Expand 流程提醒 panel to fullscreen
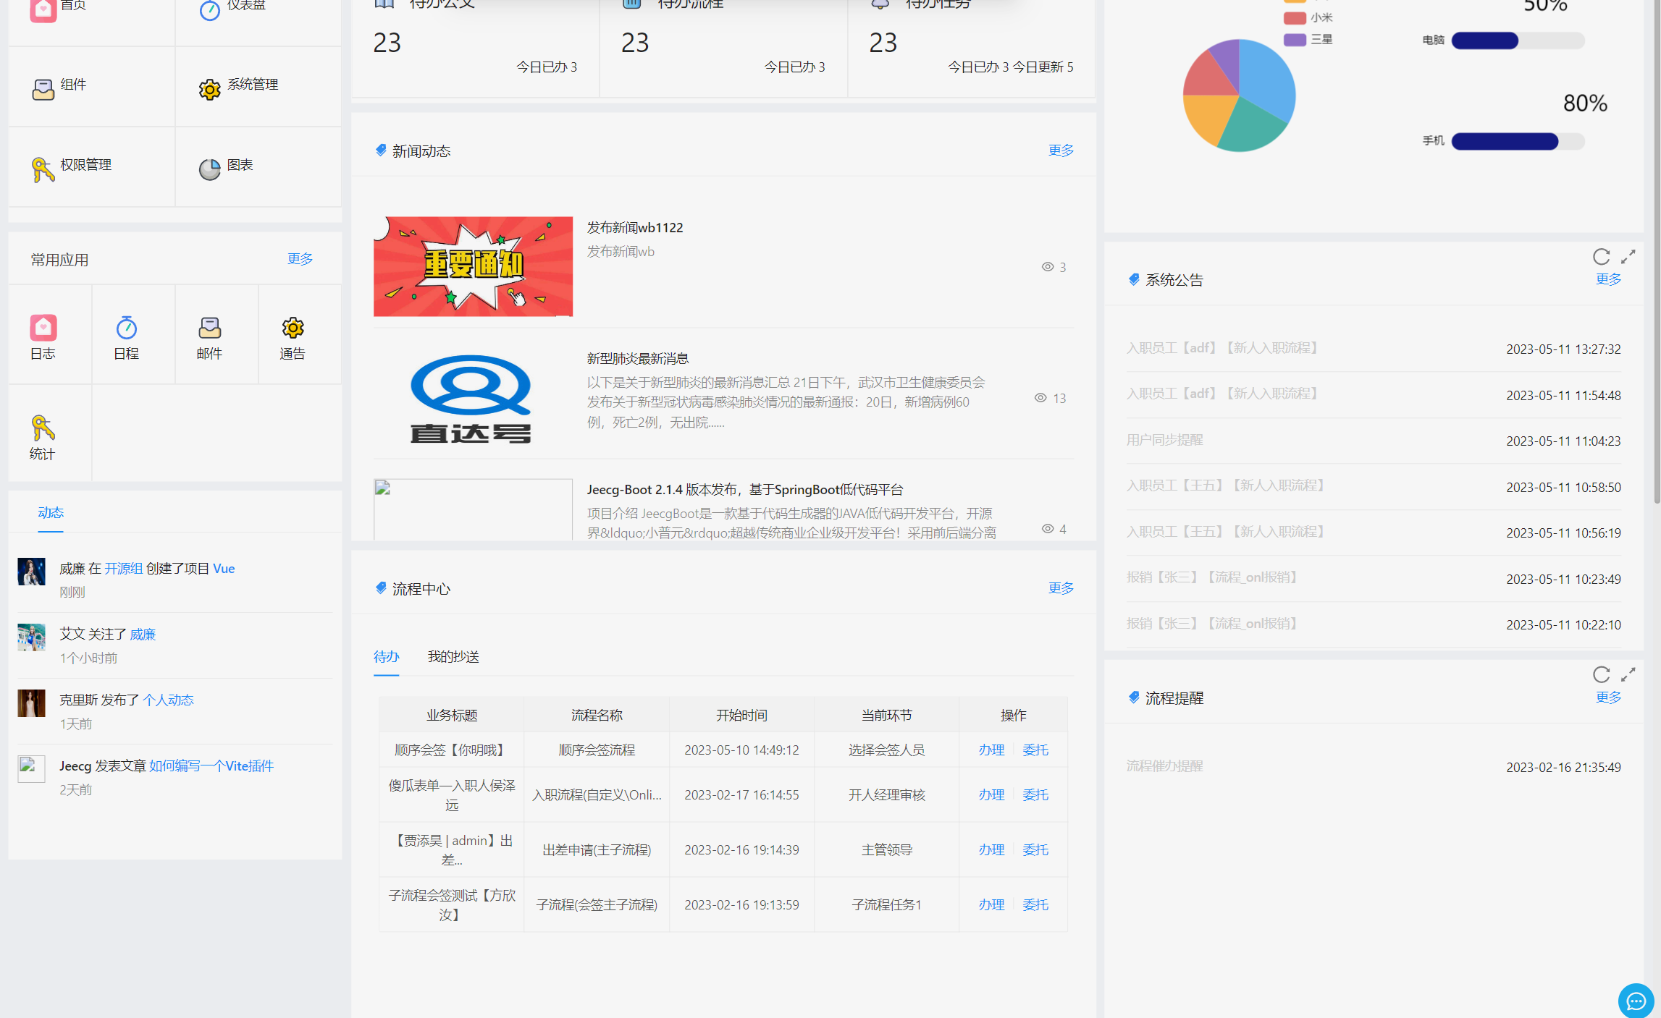This screenshot has width=1661, height=1018. 1628,674
